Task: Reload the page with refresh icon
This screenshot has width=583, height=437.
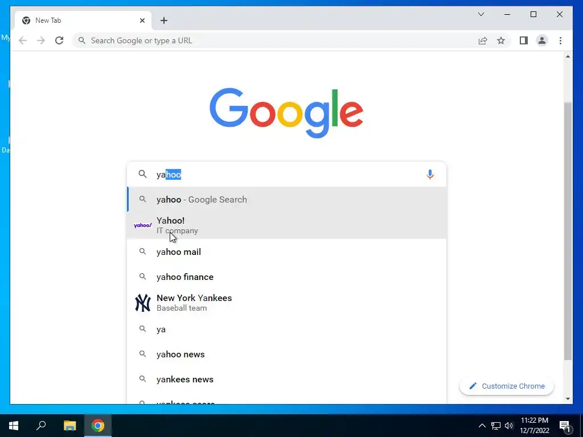Action: 59,40
